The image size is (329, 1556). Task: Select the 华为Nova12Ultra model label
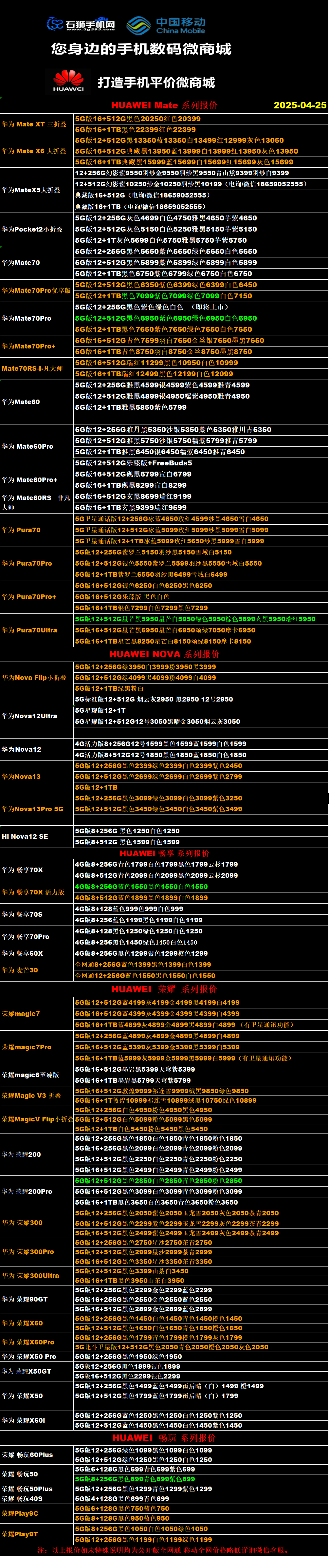[29, 716]
